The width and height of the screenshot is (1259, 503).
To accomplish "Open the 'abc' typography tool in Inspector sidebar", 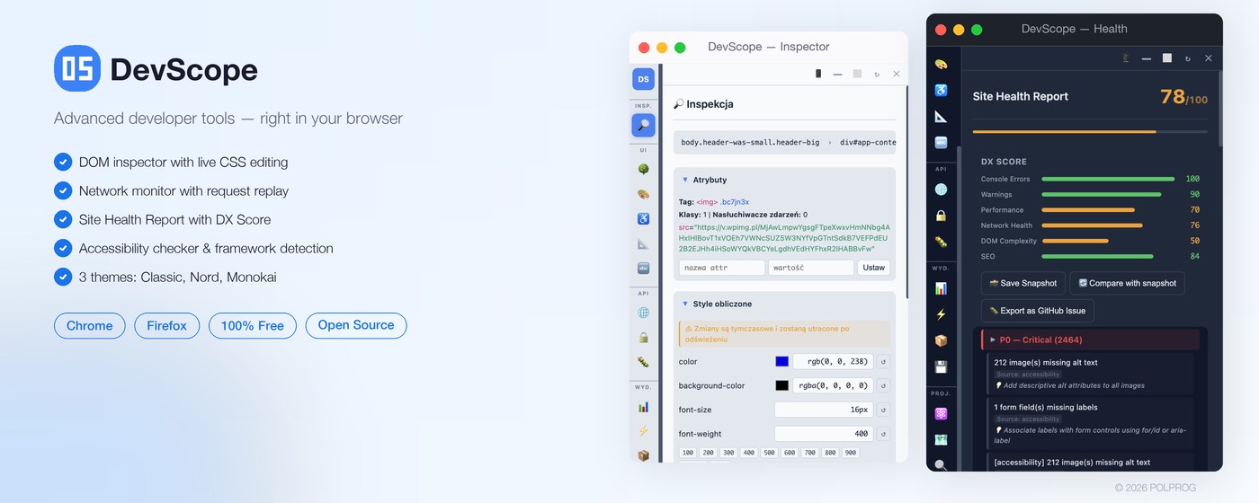I will [643, 268].
